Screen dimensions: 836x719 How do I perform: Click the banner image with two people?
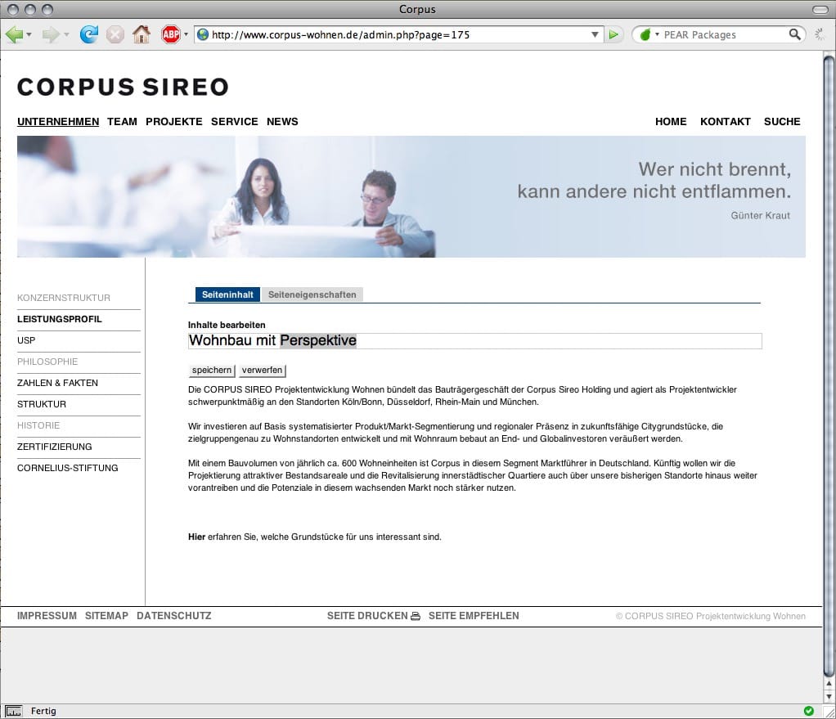pyautogui.click(x=411, y=196)
